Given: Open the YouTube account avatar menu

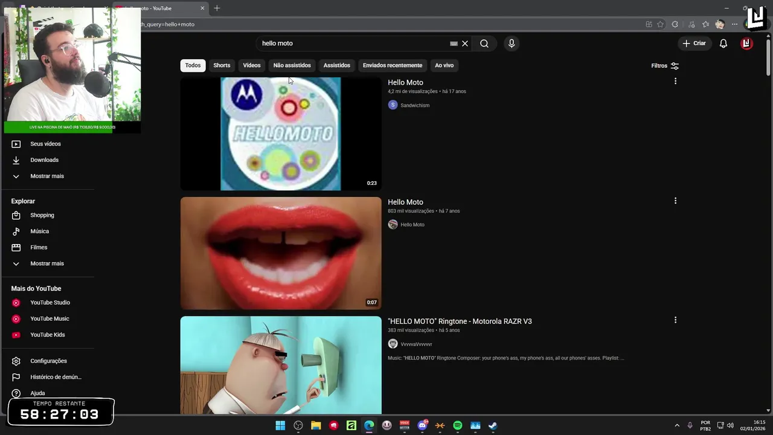Looking at the screenshot, I should [746, 43].
